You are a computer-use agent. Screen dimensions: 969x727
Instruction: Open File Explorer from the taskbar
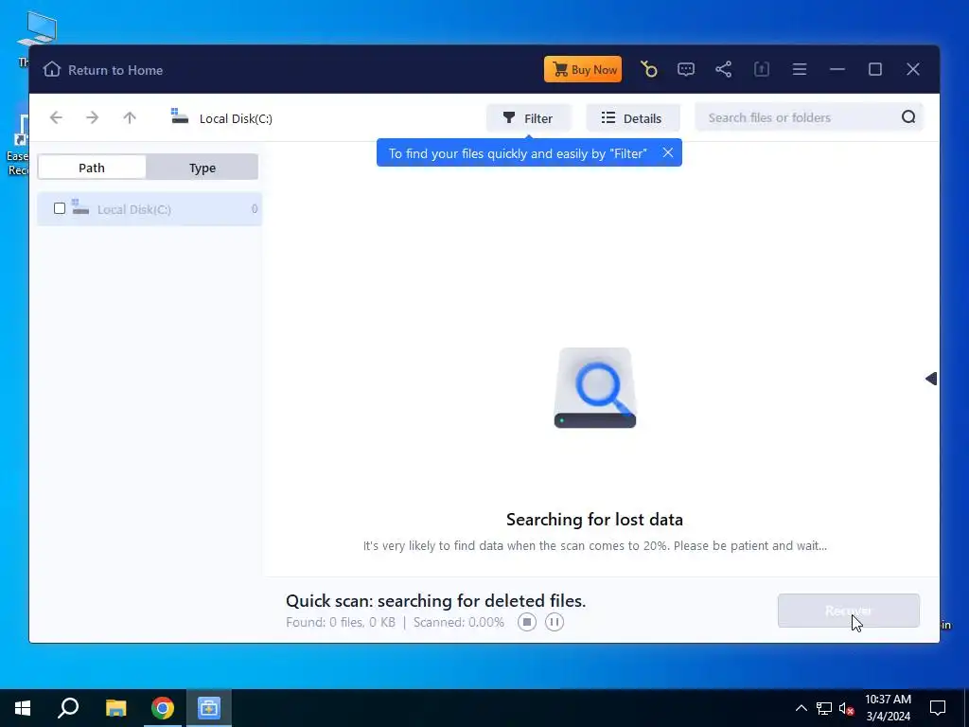[115, 708]
